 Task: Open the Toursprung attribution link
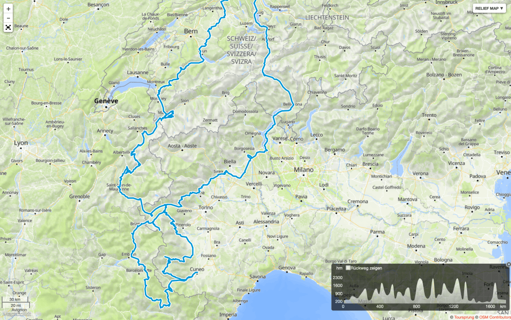point(464,317)
